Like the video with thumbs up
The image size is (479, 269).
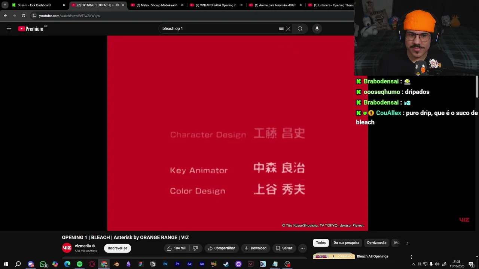pyautogui.click(x=176, y=248)
